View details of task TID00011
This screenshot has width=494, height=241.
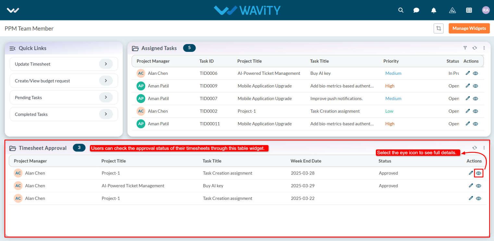point(475,124)
